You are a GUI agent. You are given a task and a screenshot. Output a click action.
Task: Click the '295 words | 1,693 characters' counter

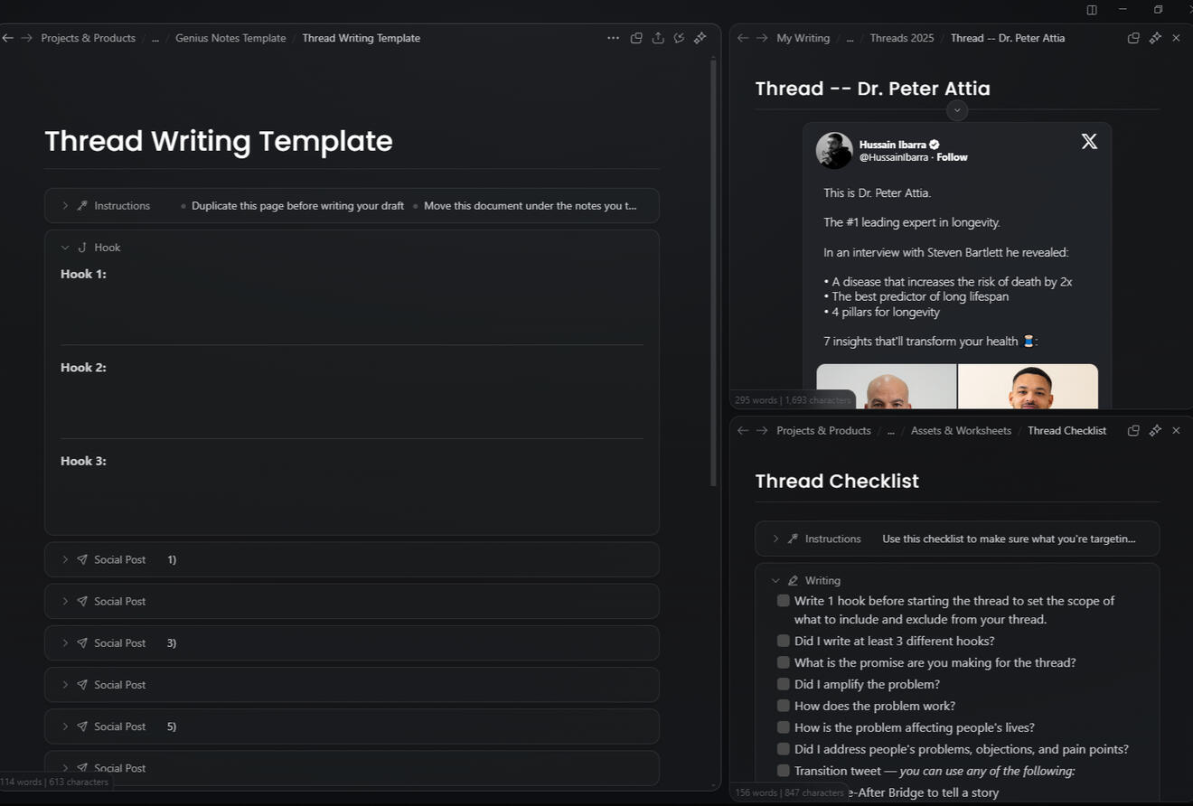793,399
